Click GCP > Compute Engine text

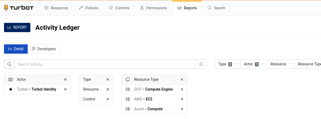[153, 89]
